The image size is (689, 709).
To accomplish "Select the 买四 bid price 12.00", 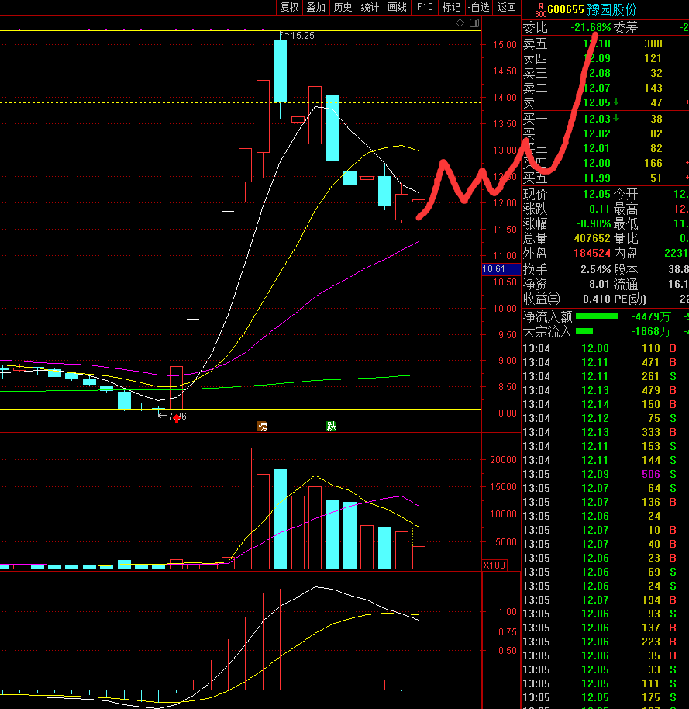I will 596,163.
